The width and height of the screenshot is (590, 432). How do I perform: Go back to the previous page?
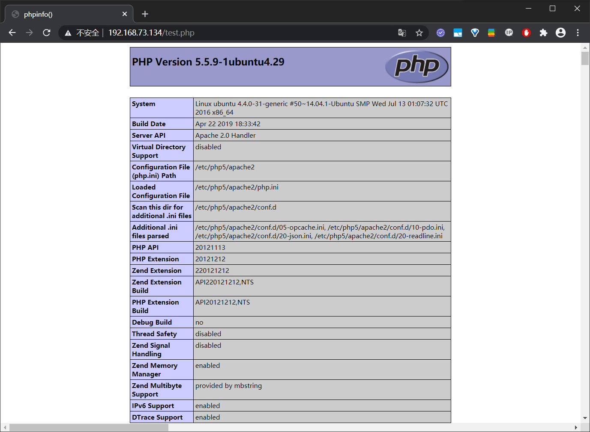click(x=12, y=33)
